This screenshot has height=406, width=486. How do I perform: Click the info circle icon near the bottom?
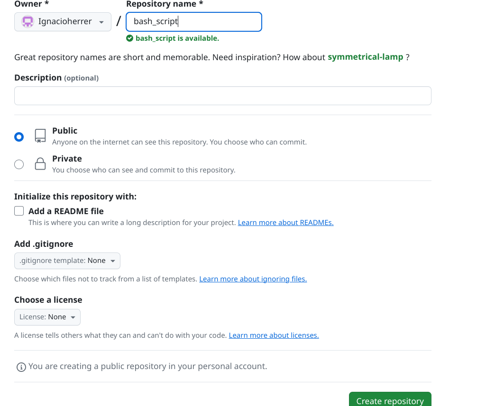coord(21,367)
